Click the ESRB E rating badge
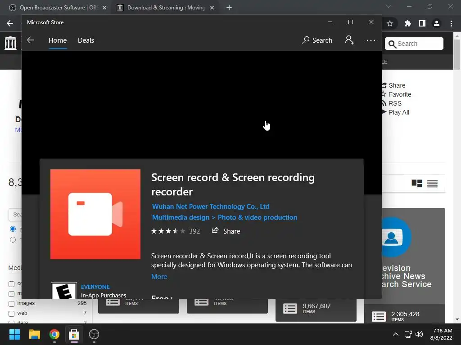This screenshot has height=345, width=461. (64, 291)
